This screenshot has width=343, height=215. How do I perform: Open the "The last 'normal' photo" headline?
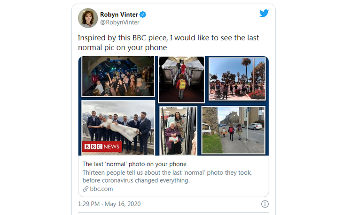click(134, 164)
